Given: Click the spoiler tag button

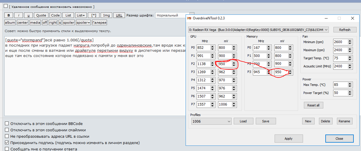Looking at the screenshot, I should (x=69, y=22).
